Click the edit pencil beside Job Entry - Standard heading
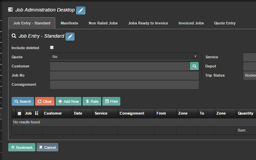256x160 pixels. pyautogui.click(x=70, y=37)
